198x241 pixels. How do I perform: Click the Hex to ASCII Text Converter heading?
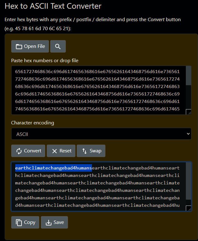tap(53, 6)
